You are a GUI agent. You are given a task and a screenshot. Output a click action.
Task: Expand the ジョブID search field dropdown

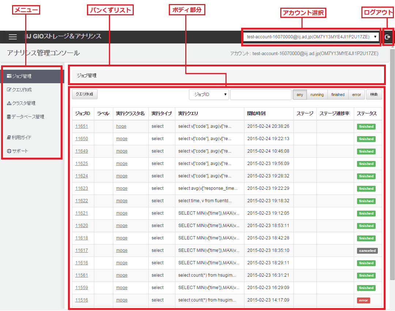click(x=209, y=95)
